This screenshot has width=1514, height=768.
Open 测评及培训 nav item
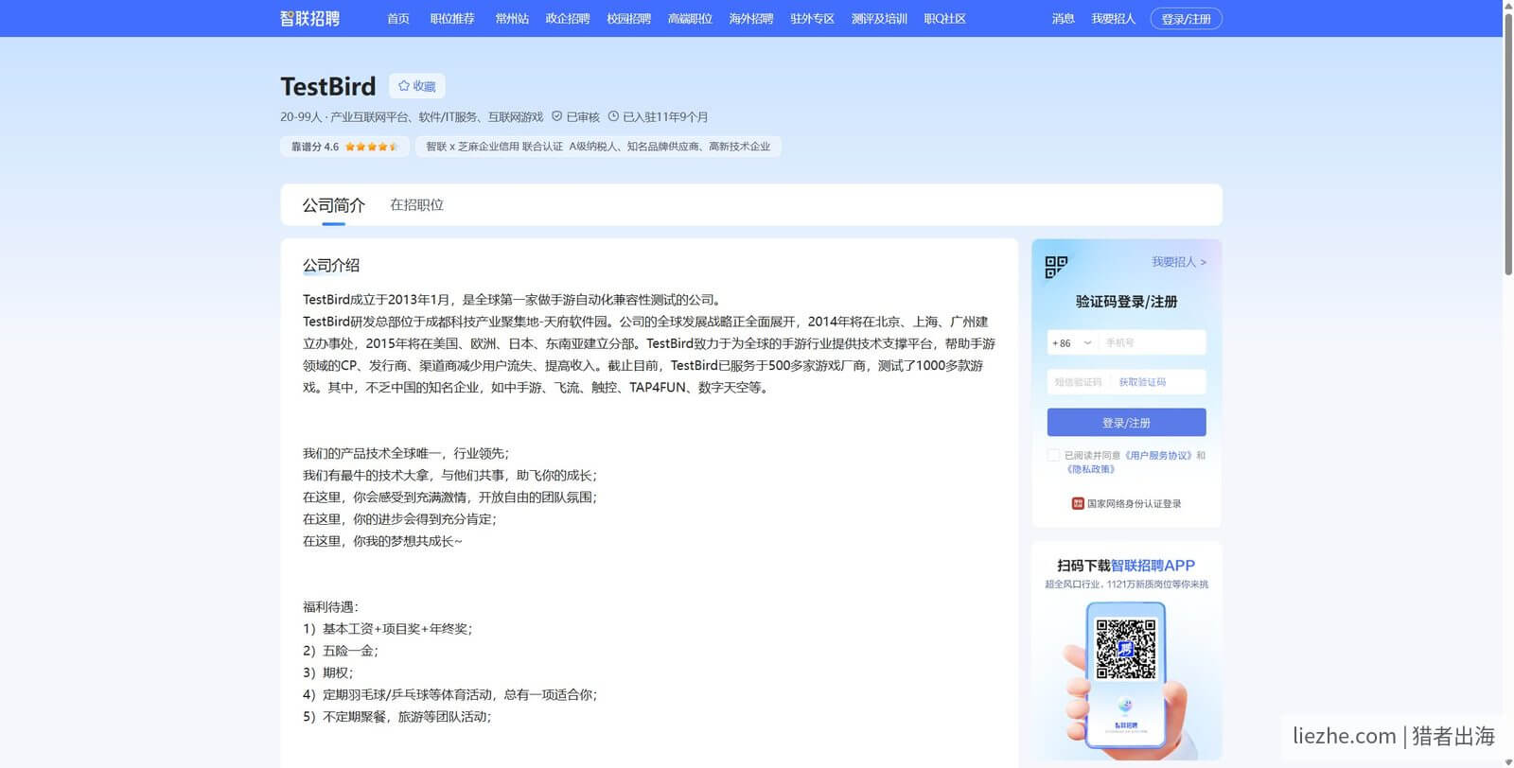pyautogui.click(x=879, y=18)
